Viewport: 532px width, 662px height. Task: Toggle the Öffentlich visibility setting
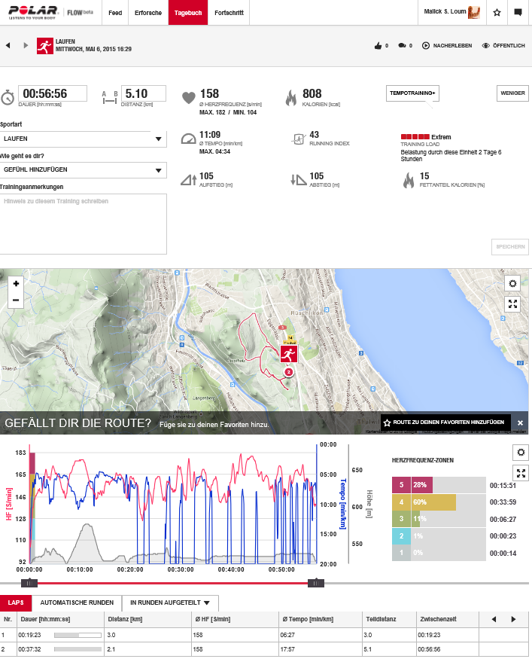click(503, 46)
